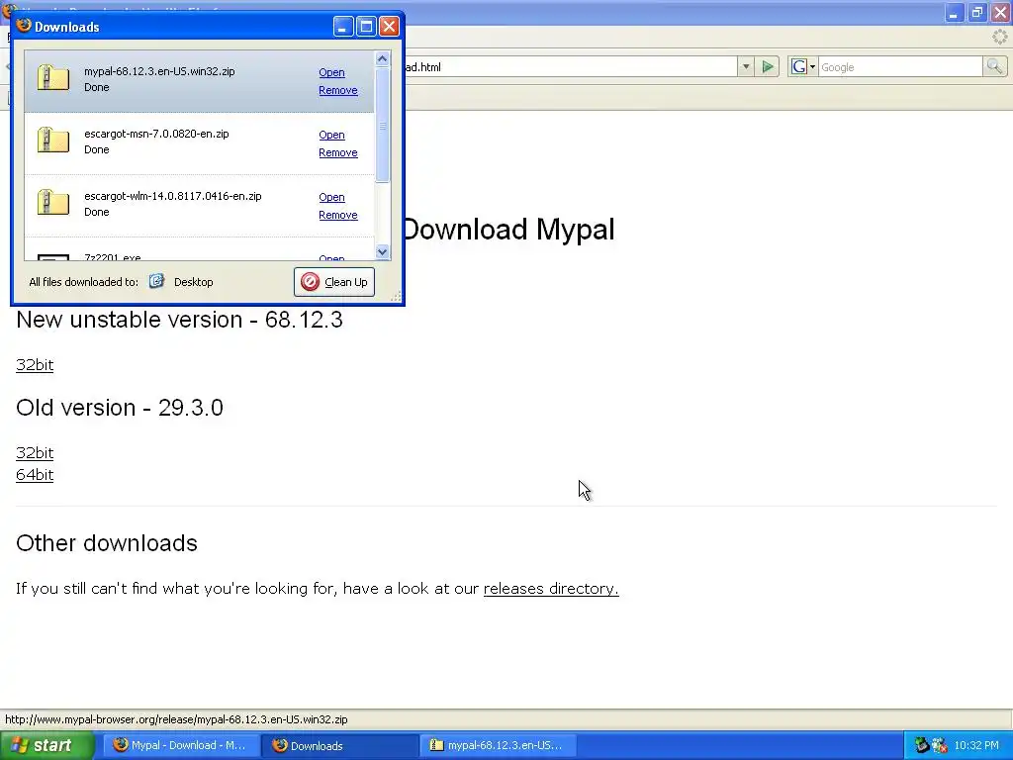Click the downloads list scroll up arrow

[x=383, y=58]
